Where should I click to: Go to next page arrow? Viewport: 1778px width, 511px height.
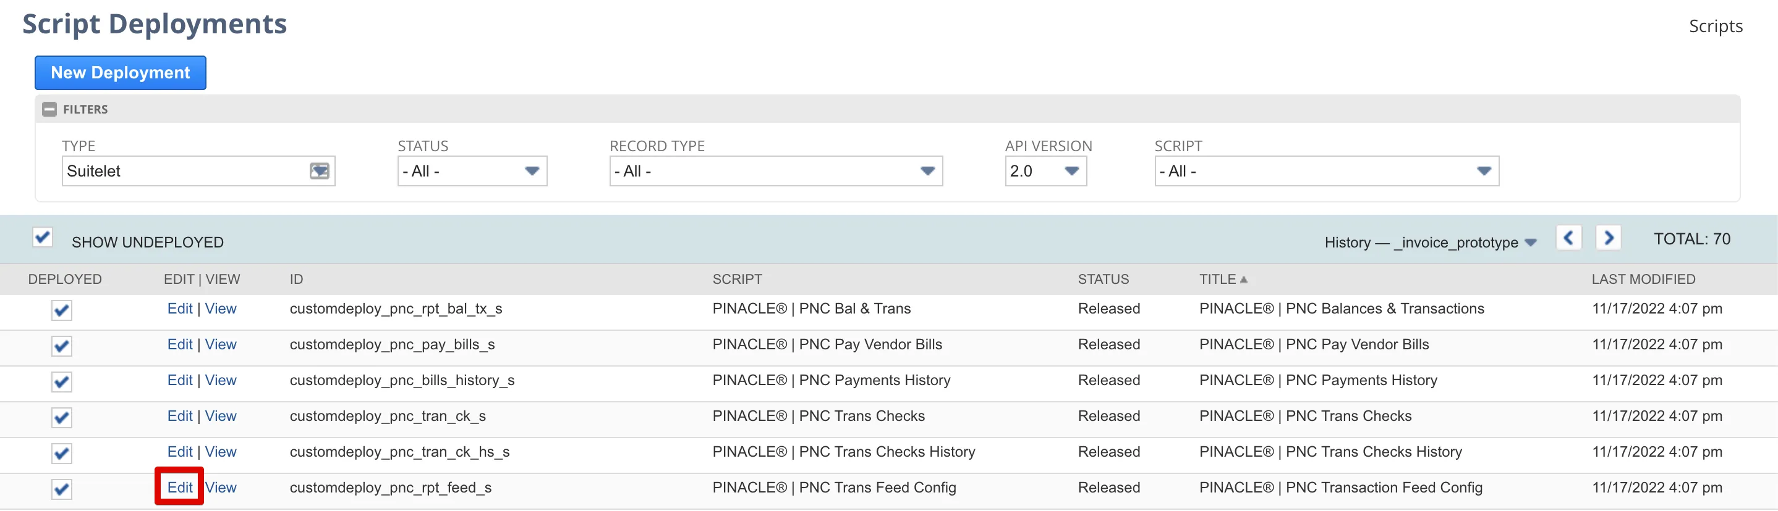tap(1608, 238)
